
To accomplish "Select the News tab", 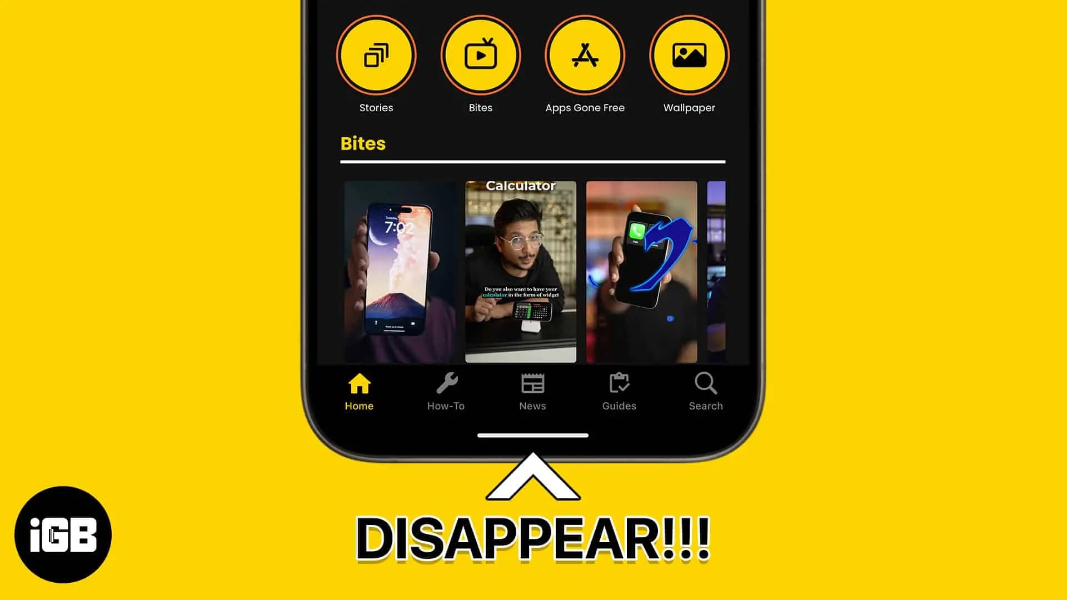I will coord(532,391).
